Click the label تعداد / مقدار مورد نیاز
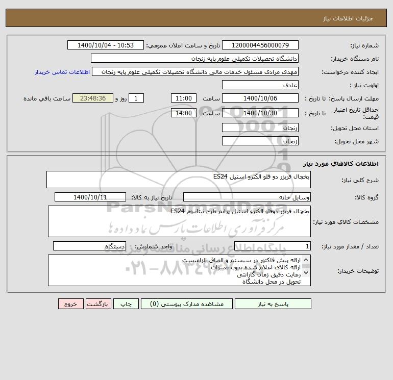The height and width of the screenshot is (380, 393). tap(350, 247)
